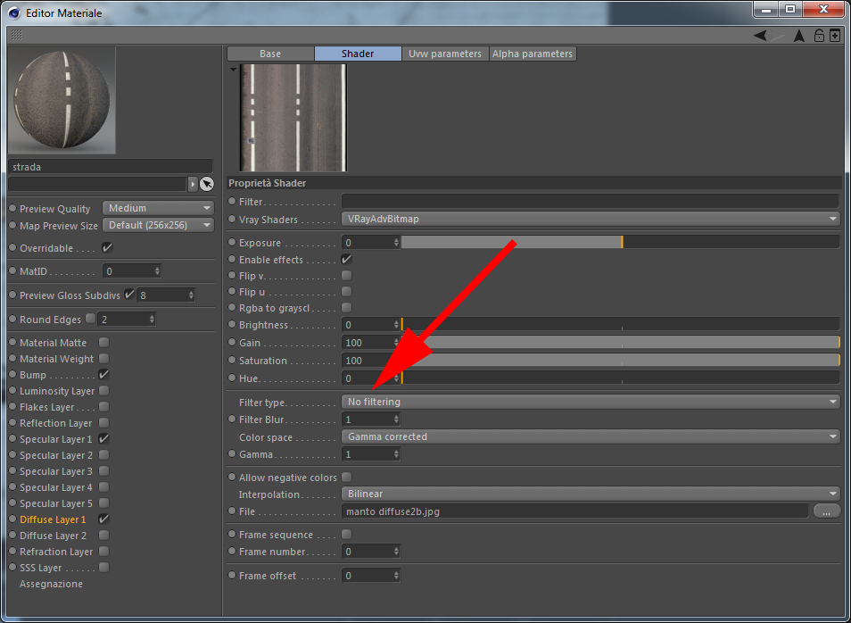Open the Alpha parameters tab
The height and width of the screenshot is (623, 851).
(x=533, y=54)
